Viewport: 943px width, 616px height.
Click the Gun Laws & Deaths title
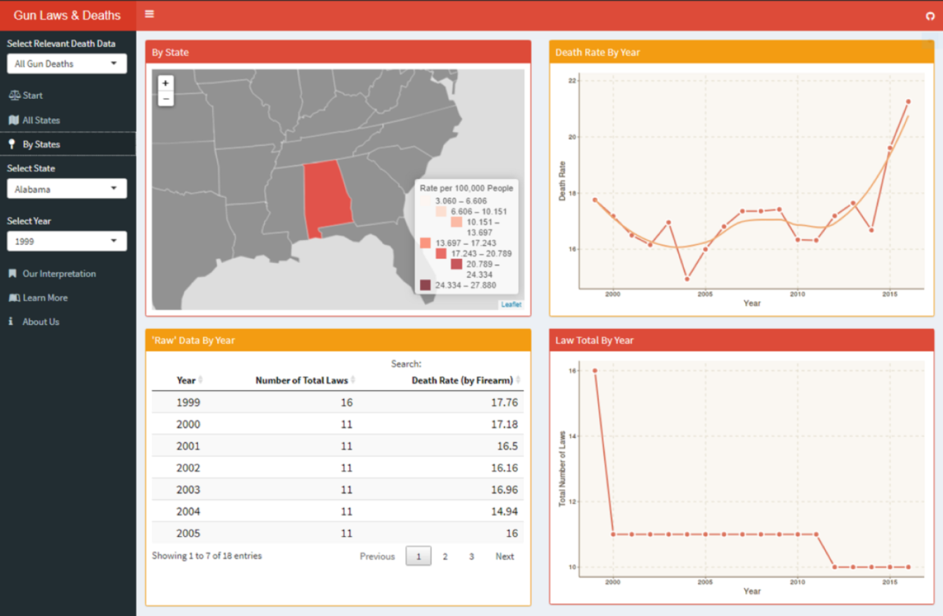(x=67, y=15)
